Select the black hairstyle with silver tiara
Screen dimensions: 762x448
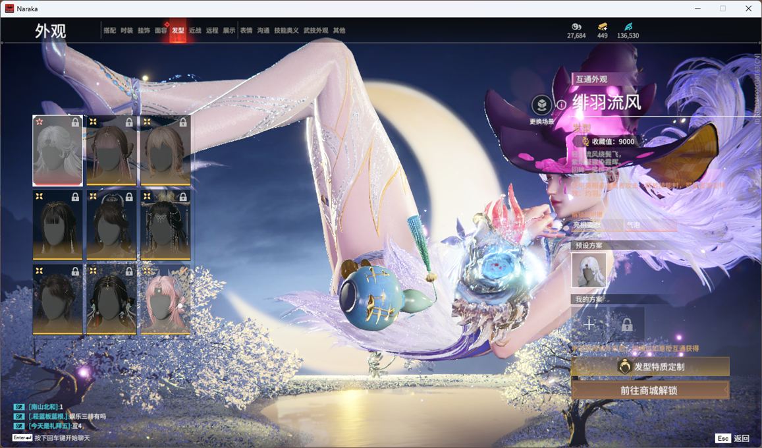(111, 225)
